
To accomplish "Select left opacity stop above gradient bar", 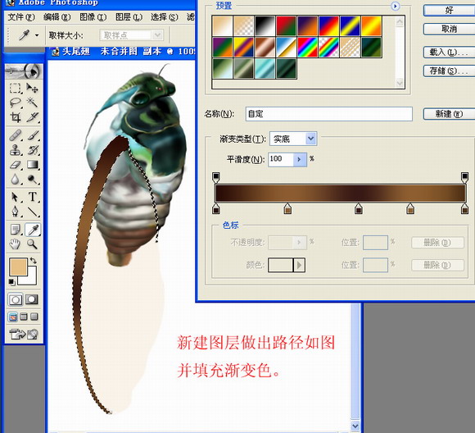I will tap(216, 177).
